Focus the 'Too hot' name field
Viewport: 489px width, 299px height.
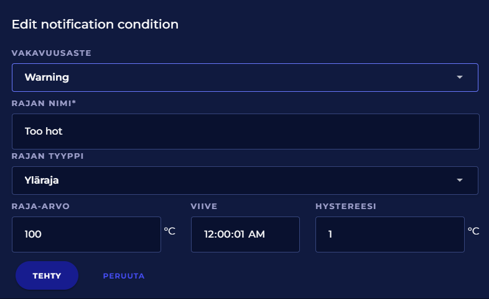point(245,132)
